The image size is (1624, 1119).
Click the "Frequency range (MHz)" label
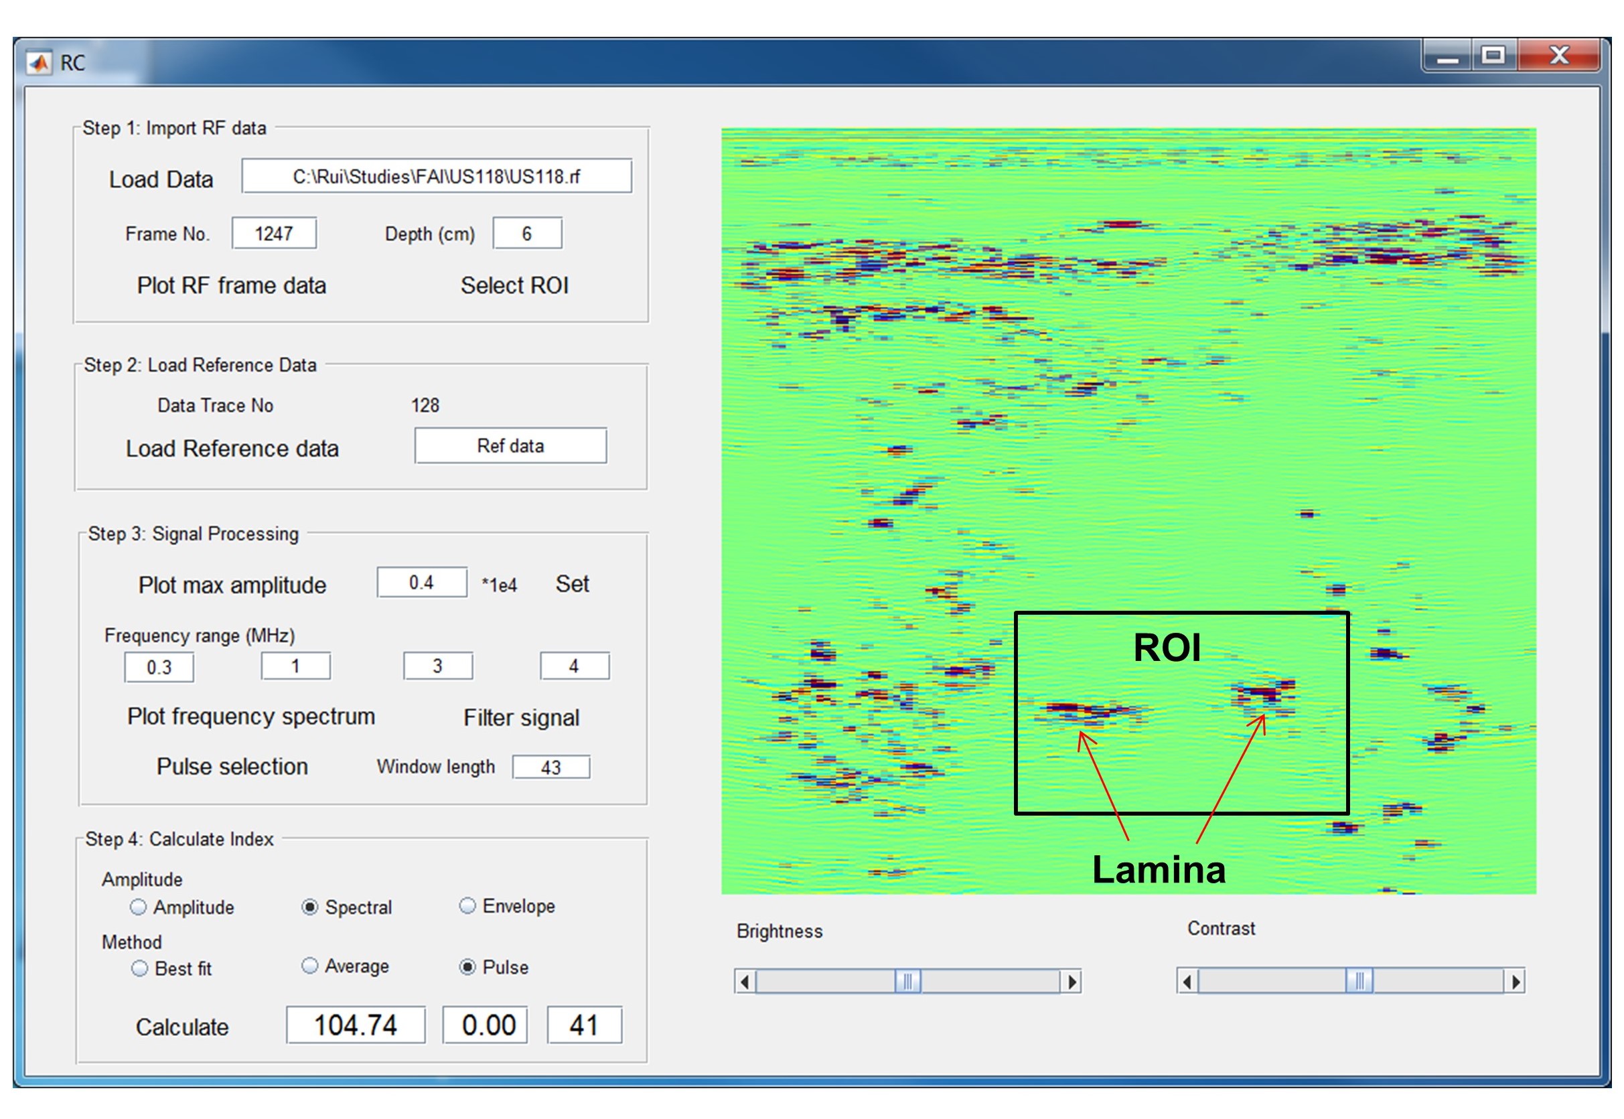[x=200, y=636]
